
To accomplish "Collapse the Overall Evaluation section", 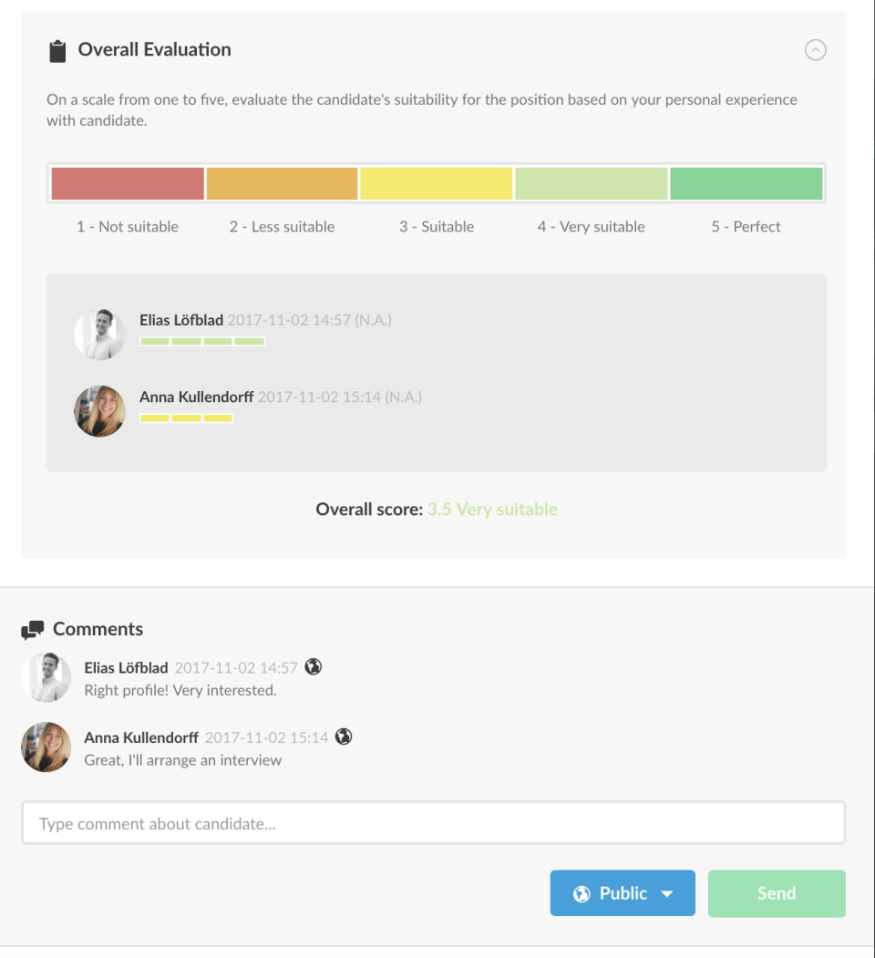I will point(816,50).
